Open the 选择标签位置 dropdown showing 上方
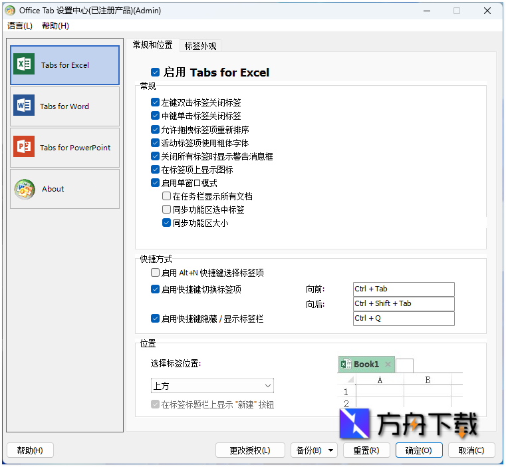Viewport: 506px width, 467px height. click(212, 386)
